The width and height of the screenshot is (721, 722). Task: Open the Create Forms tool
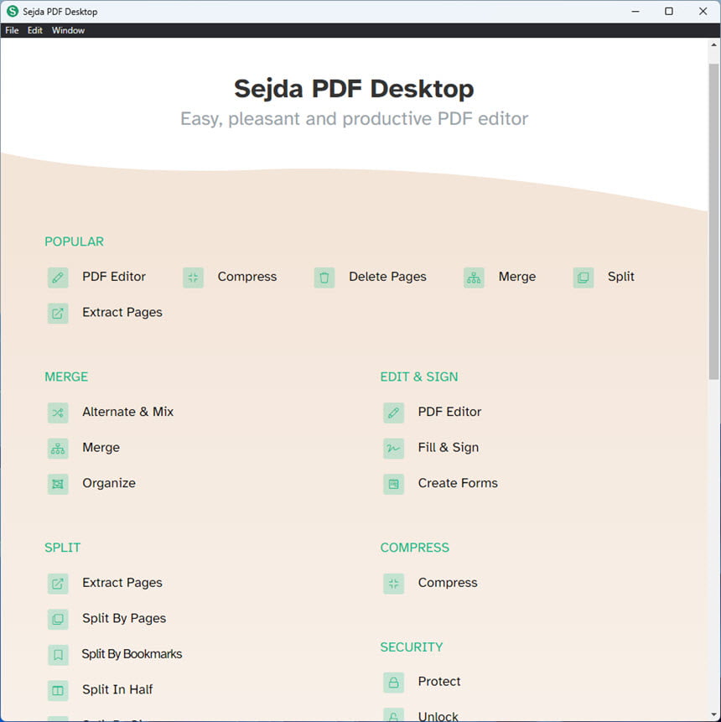(x=458, y=483)
